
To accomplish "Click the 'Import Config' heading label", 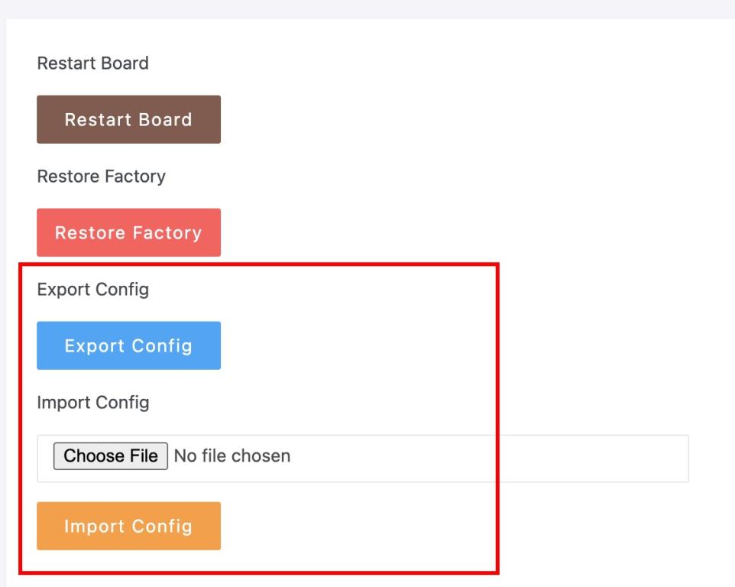I will (x=92, y=403).
